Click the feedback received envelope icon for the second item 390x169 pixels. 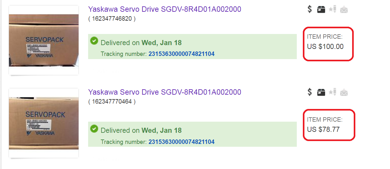[x=344, y=93]
